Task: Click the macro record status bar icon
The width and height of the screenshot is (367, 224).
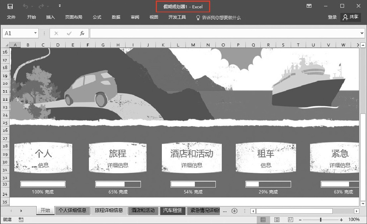Action: (21, 220)
